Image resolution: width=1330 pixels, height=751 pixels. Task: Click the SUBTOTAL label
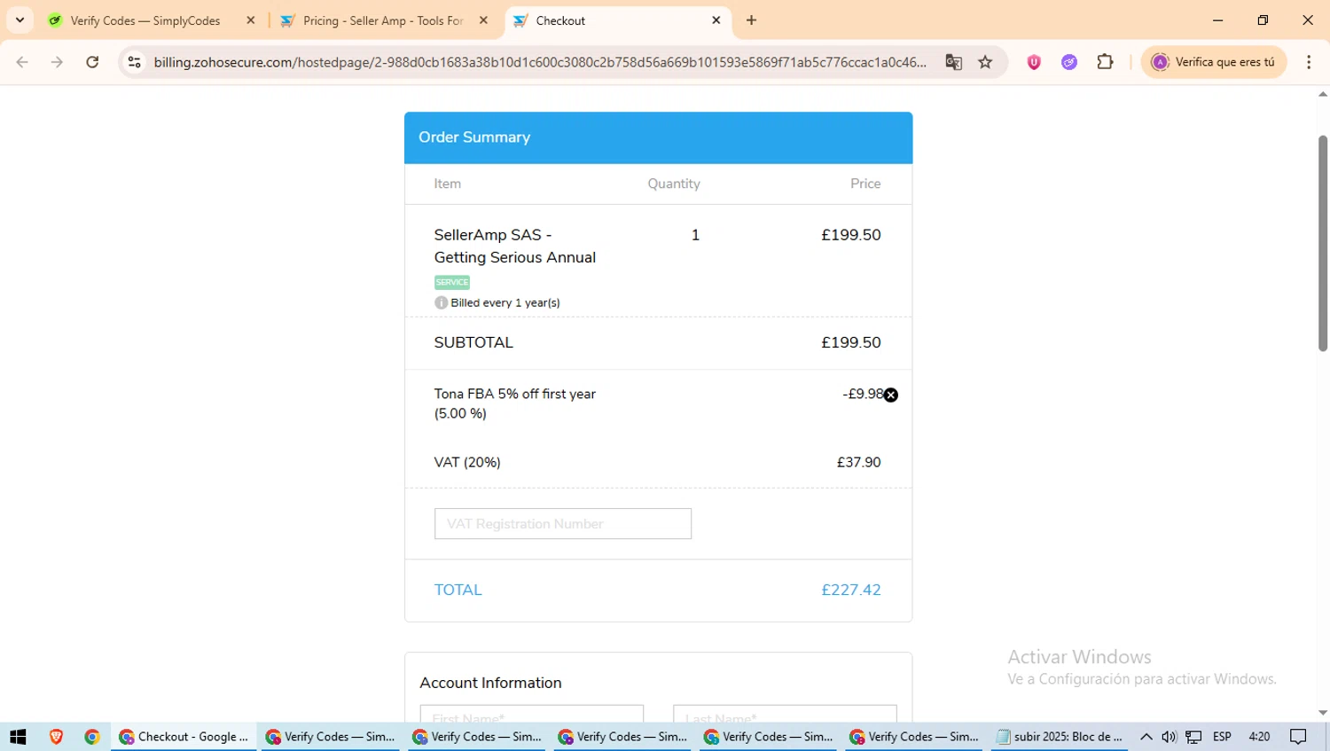pyautogui.click(x=473, y=342)
